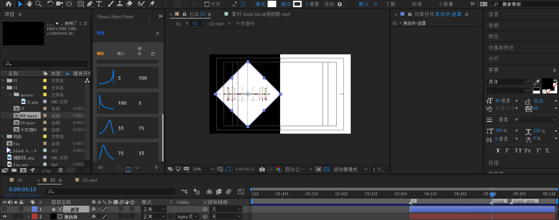
Task: Click the Draft 3D icon in timeline
Action: [197, 192]
